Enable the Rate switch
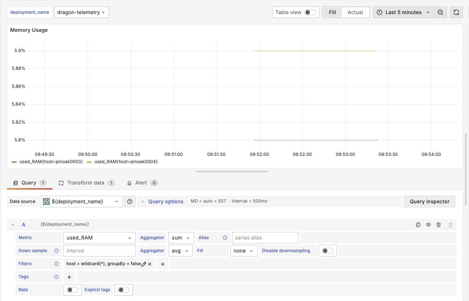The height and width of the screenshot is (301, 469). (x=72, y=290)
